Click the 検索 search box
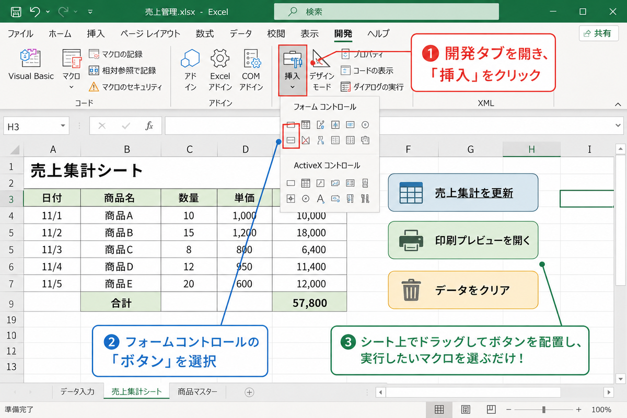Screen dimensions: 627x418 tap(386, 11)
